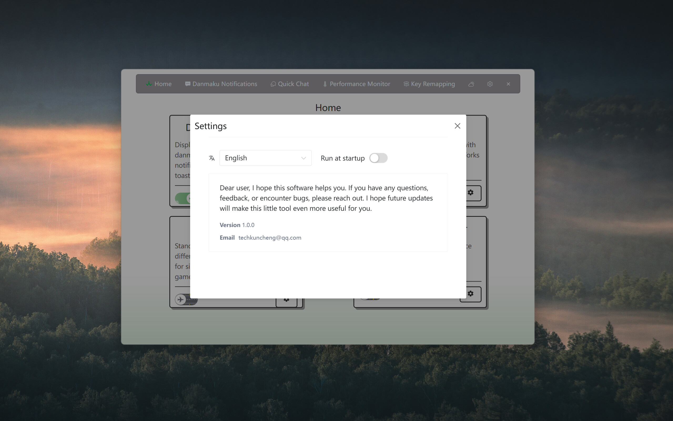The image size is (673, 421).
Task: Open the gear button on the right feature card
Action: [x=470, y=192]
